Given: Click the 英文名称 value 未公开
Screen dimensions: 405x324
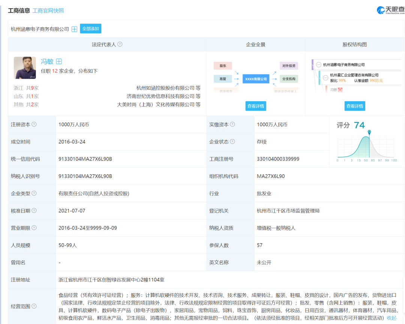Looking at the screenshot, I should coord(264,262).
